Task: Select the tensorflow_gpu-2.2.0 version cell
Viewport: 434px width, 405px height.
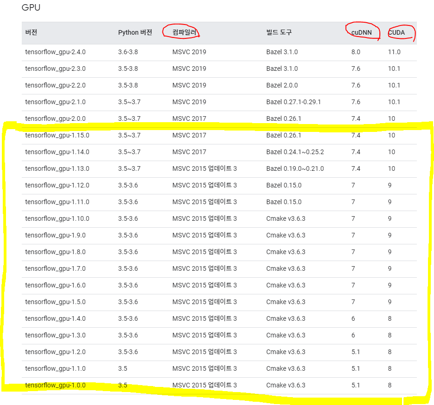Action: 56,85
